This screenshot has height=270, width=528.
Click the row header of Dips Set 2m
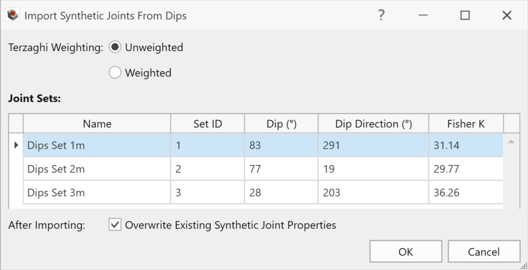pos(16,169)
